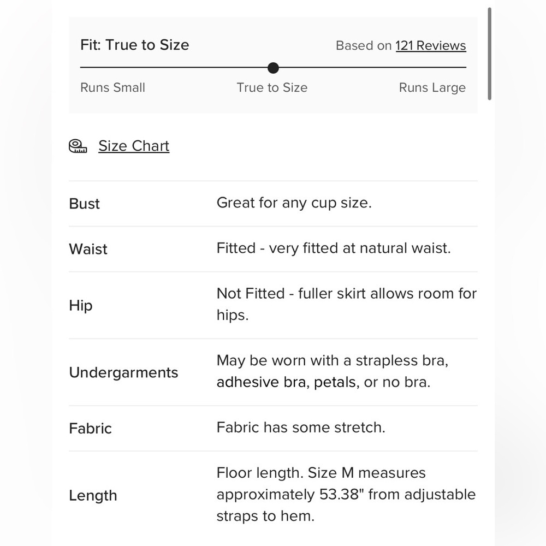Click the fitted at natural waist description

(334, 248)
